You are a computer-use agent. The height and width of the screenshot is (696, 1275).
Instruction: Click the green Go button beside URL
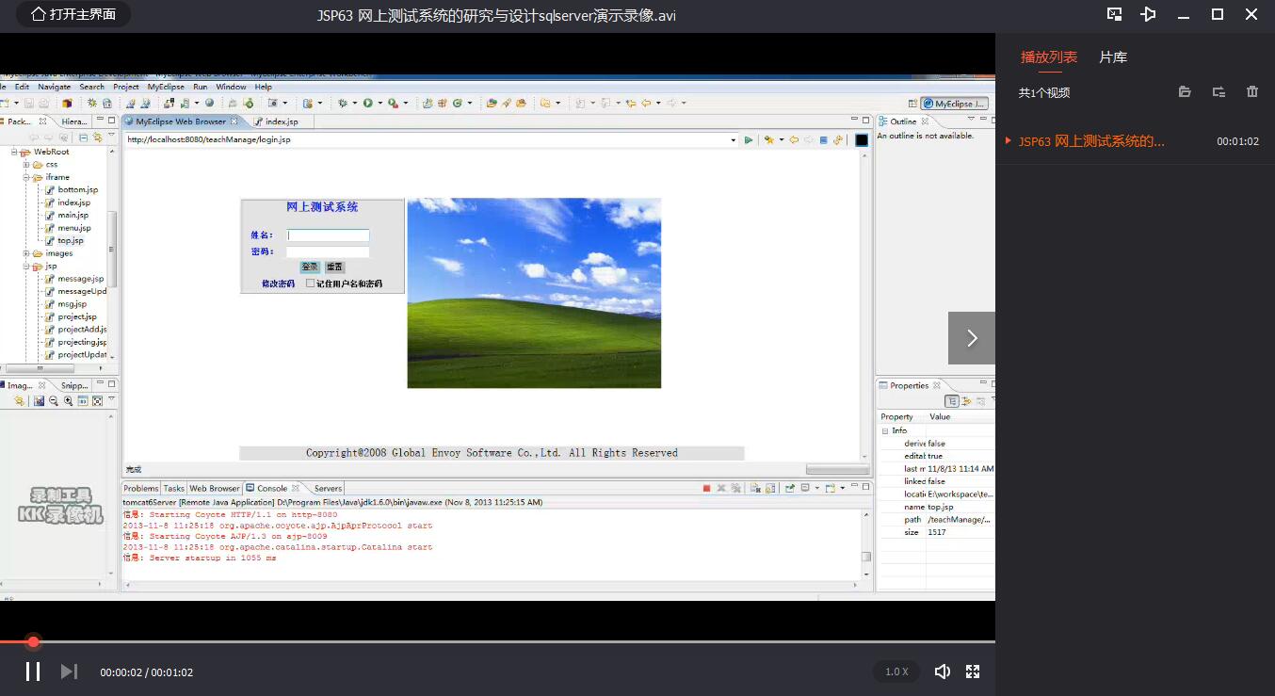click(x=749, y=140)
